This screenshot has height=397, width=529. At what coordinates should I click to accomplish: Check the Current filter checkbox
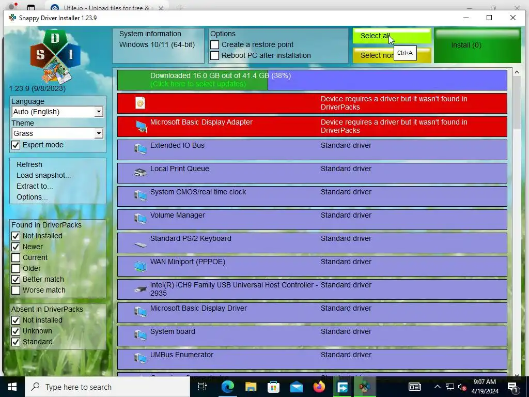(16, 257)
